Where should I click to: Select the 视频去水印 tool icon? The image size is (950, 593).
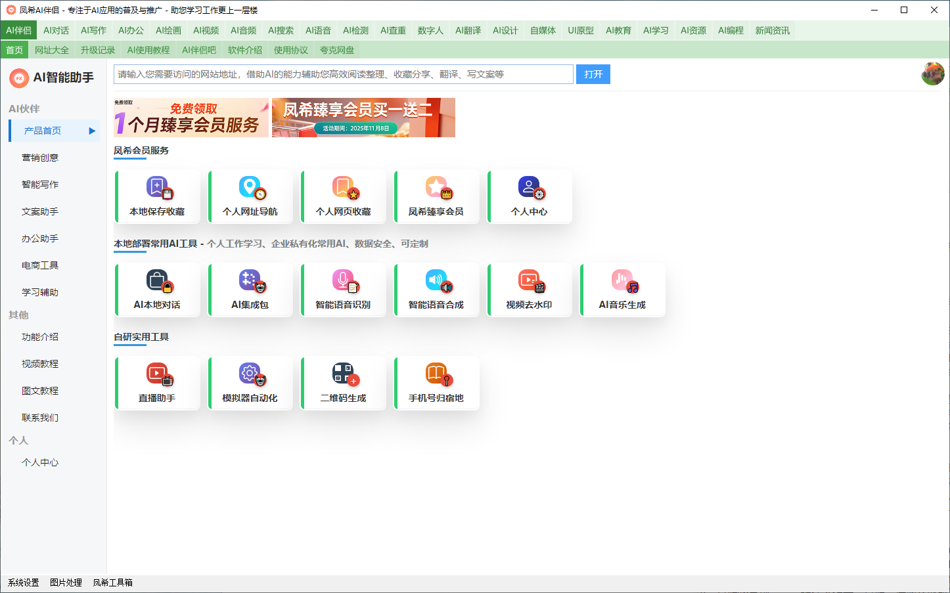(530, 282)
